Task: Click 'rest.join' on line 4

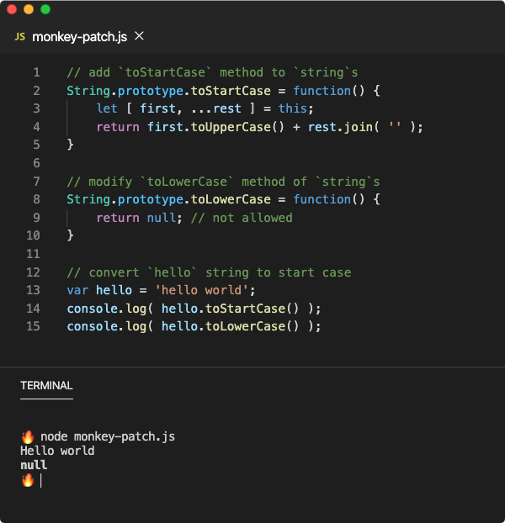Action: pos(340,127)
